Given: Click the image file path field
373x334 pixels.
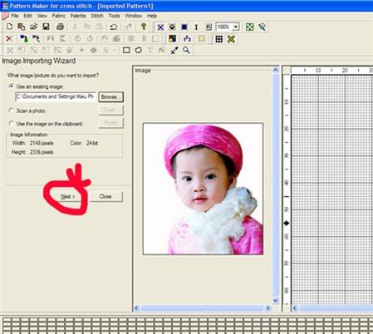Looking at the screenshot, I should pos(56,96).
